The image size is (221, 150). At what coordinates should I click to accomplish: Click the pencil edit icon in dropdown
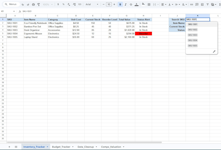[x=214, y=52]
